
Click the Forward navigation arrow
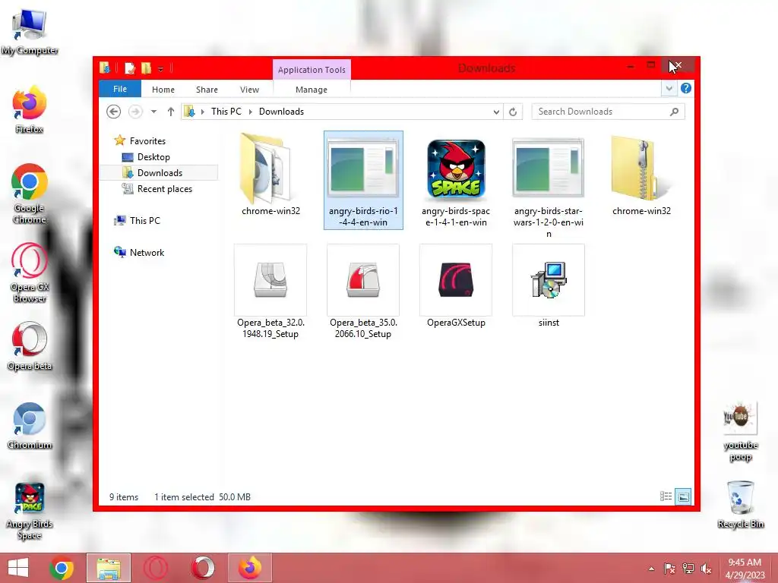click(x=135, y=112)
